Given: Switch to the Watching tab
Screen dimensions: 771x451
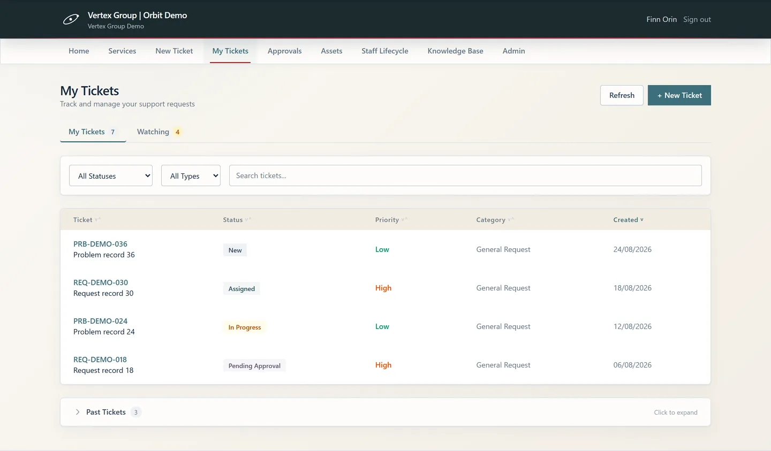Looking at the screenshot, I should coord(160,132).
